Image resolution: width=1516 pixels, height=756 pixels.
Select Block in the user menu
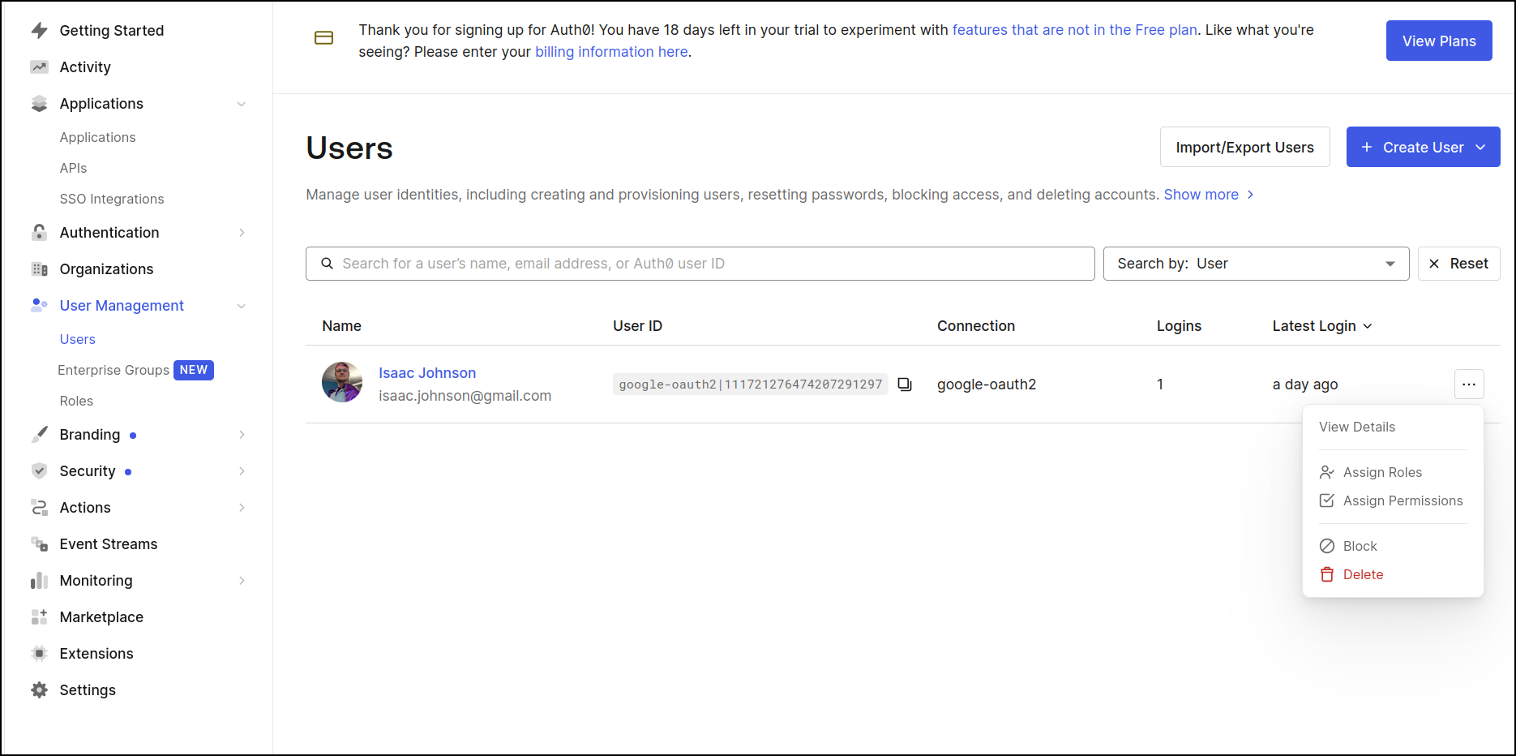pos(1360,546)
